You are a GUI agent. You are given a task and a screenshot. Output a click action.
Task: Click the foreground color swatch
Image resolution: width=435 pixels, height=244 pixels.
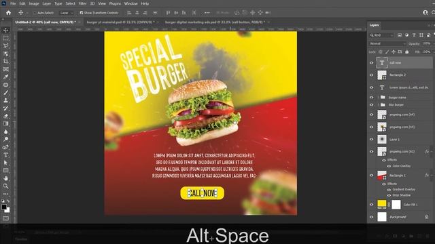pos(4,207)
